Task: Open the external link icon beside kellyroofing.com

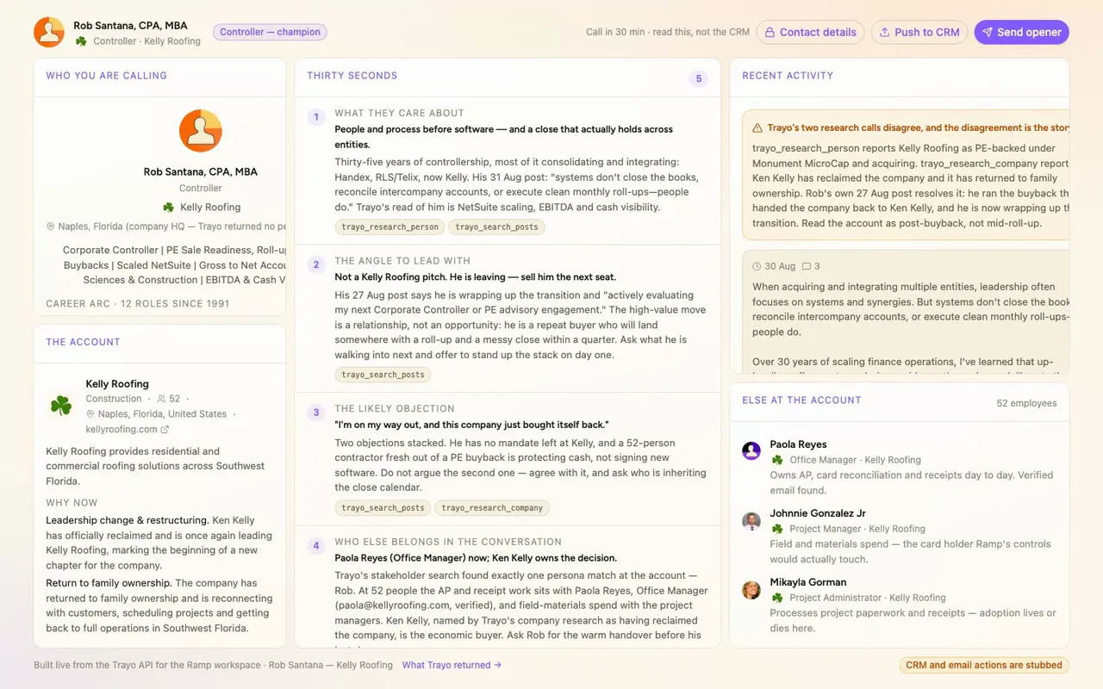Action: point(165,429)
